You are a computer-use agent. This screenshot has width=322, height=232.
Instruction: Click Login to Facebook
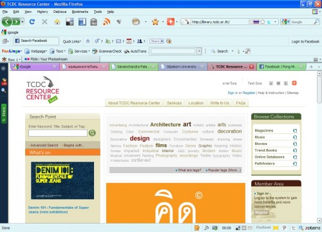click(x=305, y=41)
